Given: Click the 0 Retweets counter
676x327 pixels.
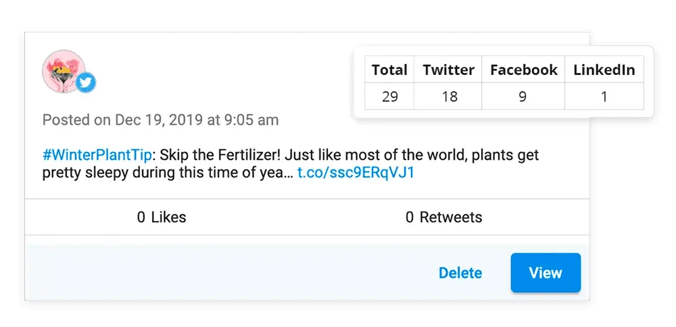Looking at the screenshot, I should pos(444,218).
